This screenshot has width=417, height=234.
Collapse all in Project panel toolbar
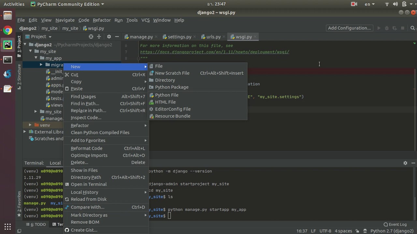click(x=99, y=37)
